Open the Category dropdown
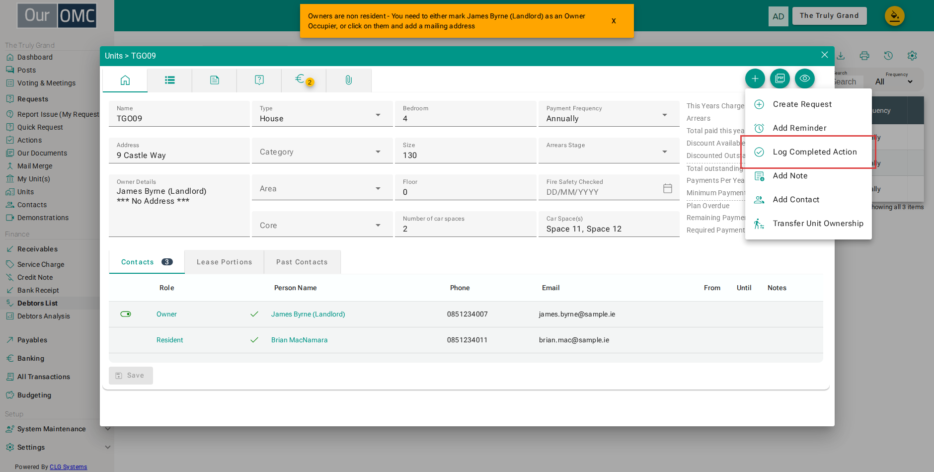Image resolution: width=934 pixels, height=472 pixels. [322, 151]
